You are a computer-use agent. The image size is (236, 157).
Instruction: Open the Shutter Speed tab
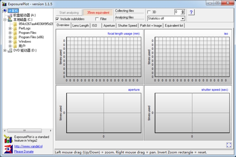point(127,25)
